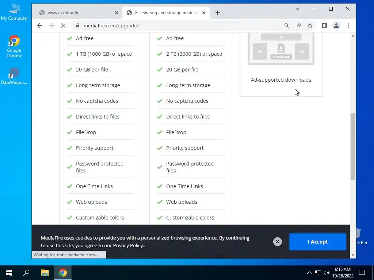Click left column Direct links to files
The image size is (374, 280).
98,117
